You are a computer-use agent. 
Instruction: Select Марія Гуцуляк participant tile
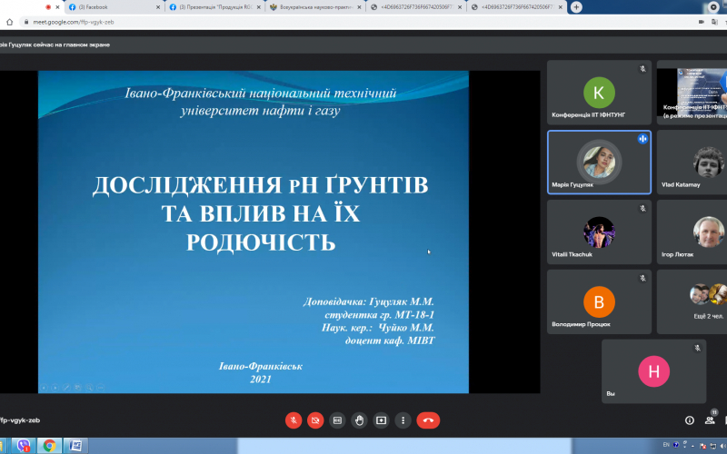coord(599,163)
